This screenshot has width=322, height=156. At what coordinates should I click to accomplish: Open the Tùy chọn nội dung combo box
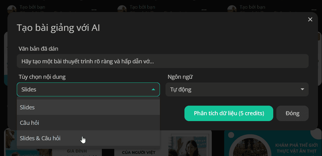click(88, 90)
